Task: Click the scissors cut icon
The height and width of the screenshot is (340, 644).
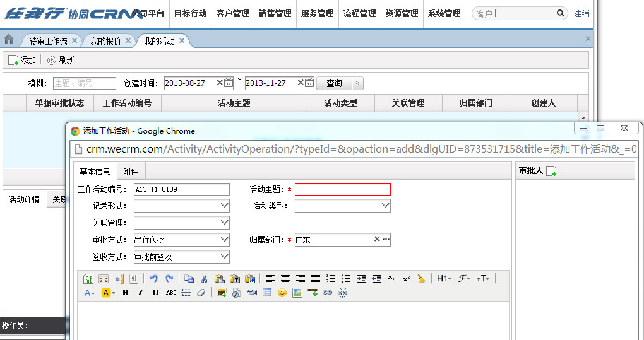Action: click(204, 278)
